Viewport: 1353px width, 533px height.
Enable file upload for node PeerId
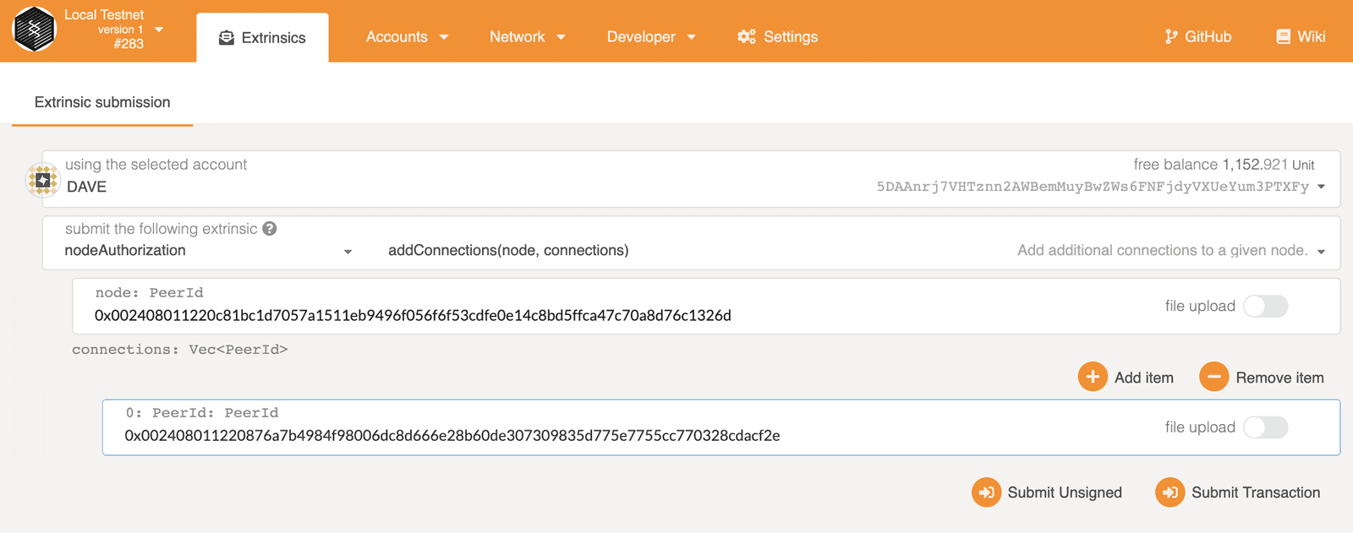1265,306
